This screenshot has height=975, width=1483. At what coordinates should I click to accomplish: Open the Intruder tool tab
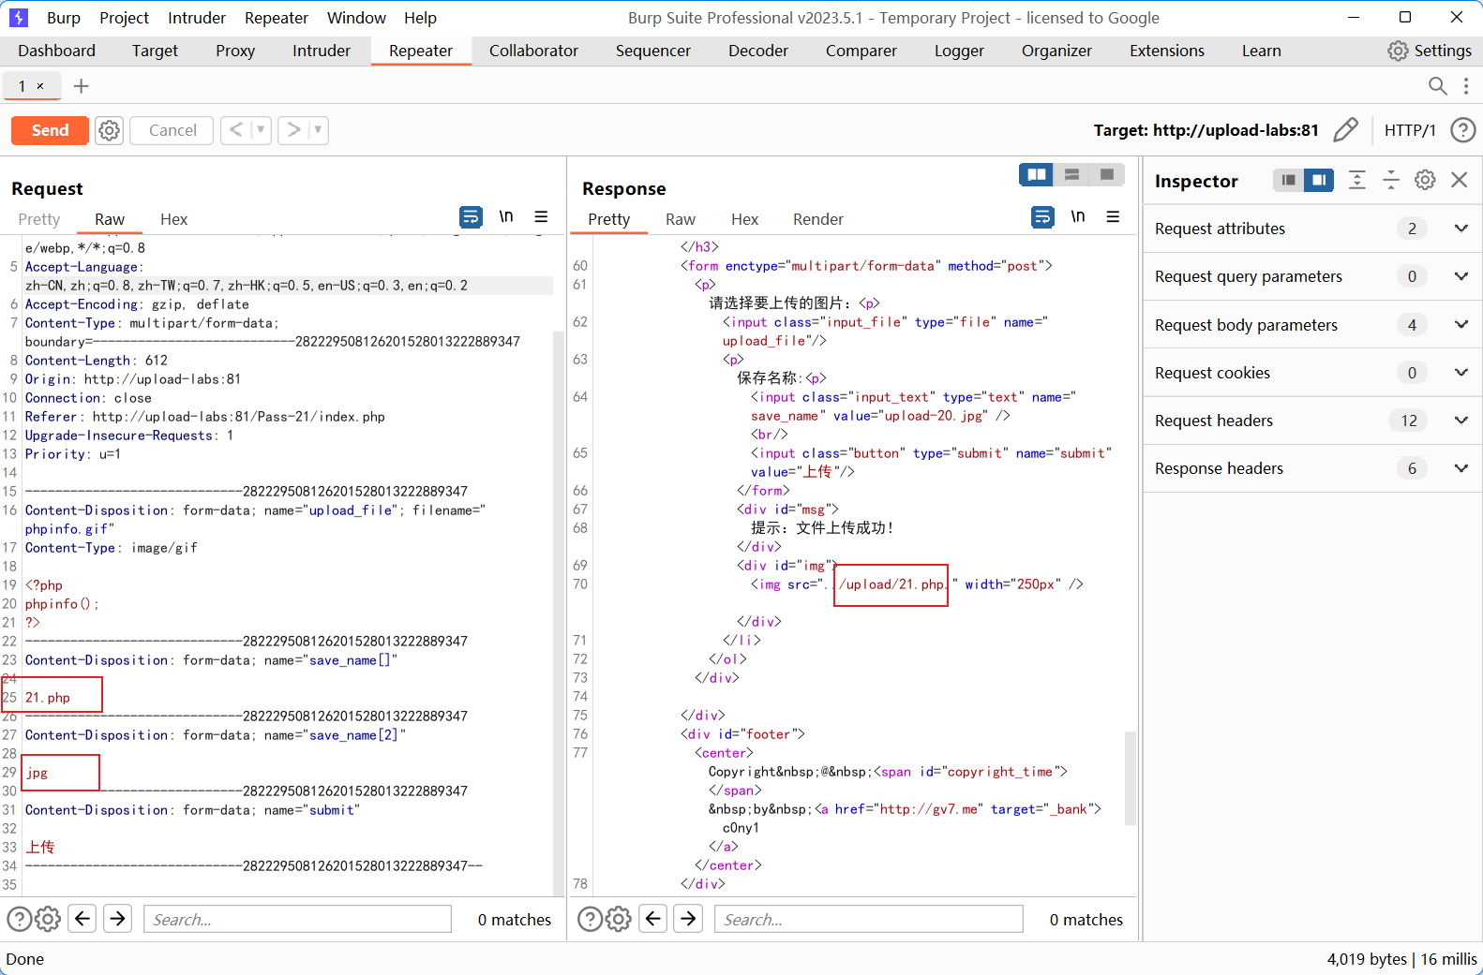click(322, 51)
